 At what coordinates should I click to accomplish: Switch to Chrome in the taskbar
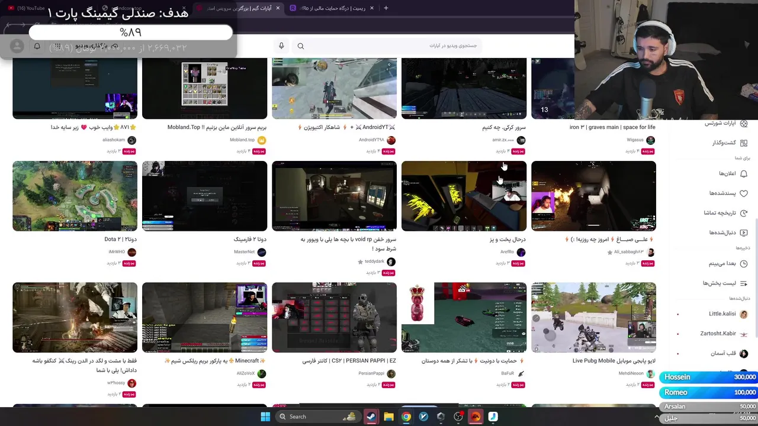coord(406,417)
